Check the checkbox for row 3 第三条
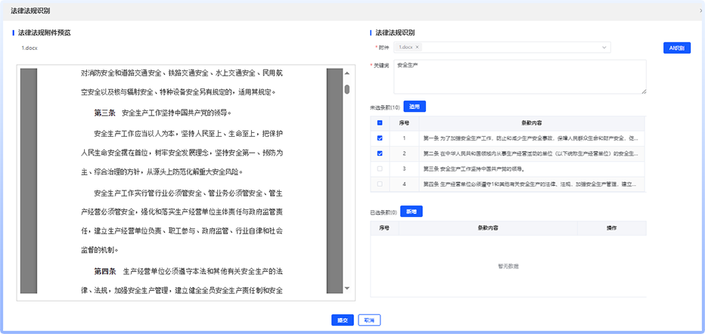The image size is (705, 334). [x=380, y=169]
